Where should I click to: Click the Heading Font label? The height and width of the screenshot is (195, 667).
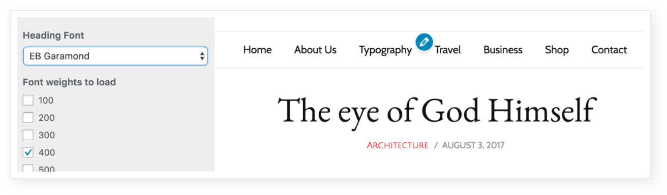[x=53, y=36]
